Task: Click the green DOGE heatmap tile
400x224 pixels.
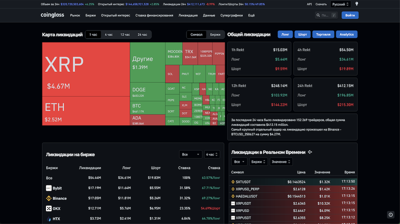Action: [148, 91]
